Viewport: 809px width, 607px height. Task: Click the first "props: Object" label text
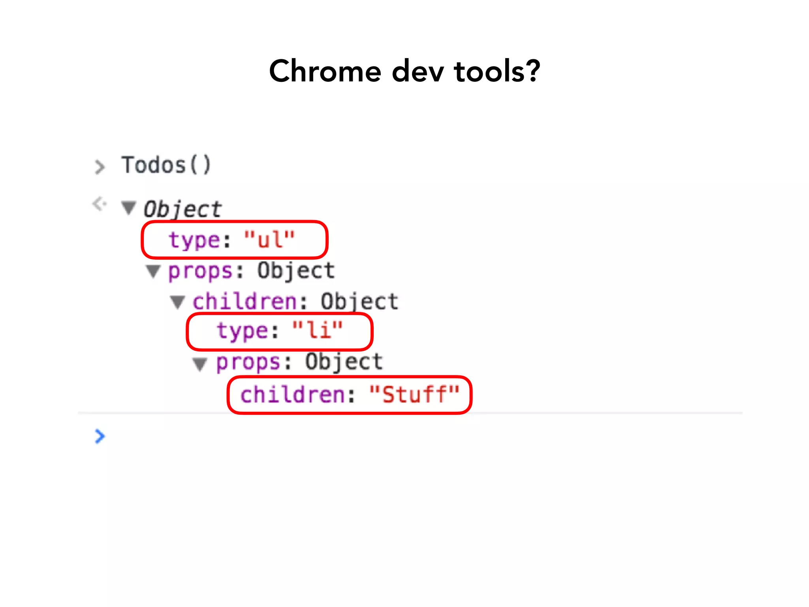[252, 271]
